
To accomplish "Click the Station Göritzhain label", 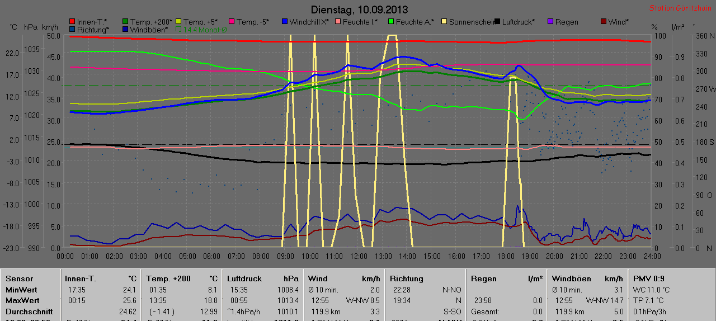I will tap(680, 8).
